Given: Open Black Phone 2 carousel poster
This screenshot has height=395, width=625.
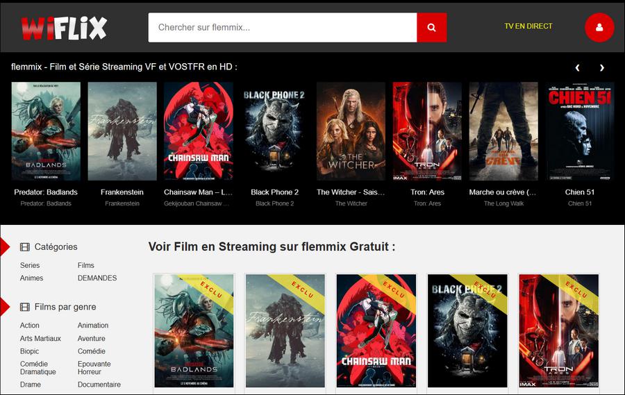Looking at the screenshot, I should 274,131.
